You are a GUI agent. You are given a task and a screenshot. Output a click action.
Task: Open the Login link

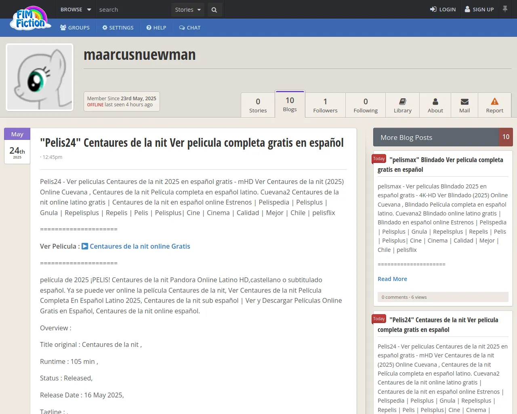pos(443,9)
